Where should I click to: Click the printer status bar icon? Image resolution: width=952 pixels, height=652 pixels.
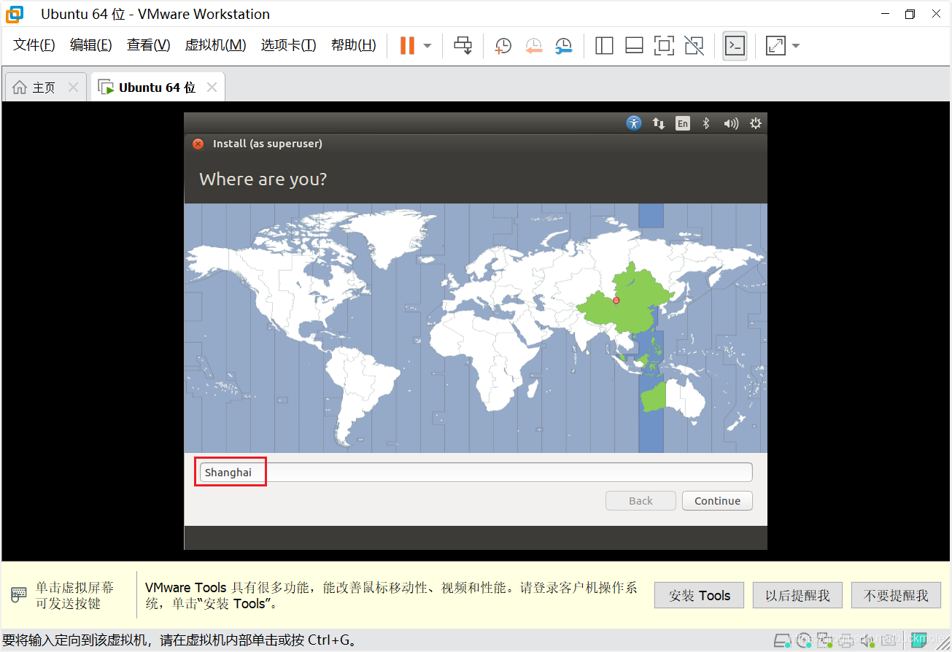pos(846,640)
